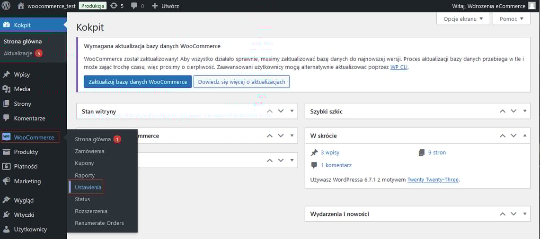Open Raporty in WooCommerce submenu
Viewport: 540px width, 239px height.
pyautogui.click(x=85, y=175)
